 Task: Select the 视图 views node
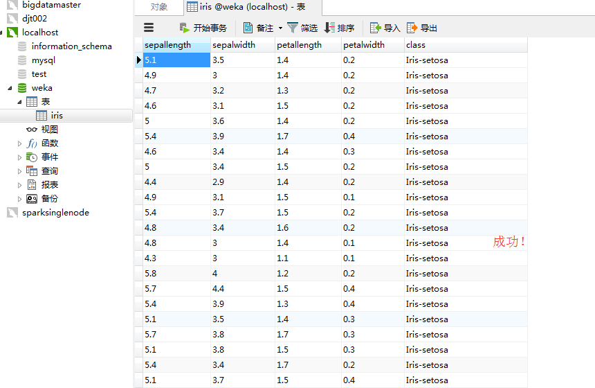click(x=50, y=130)
